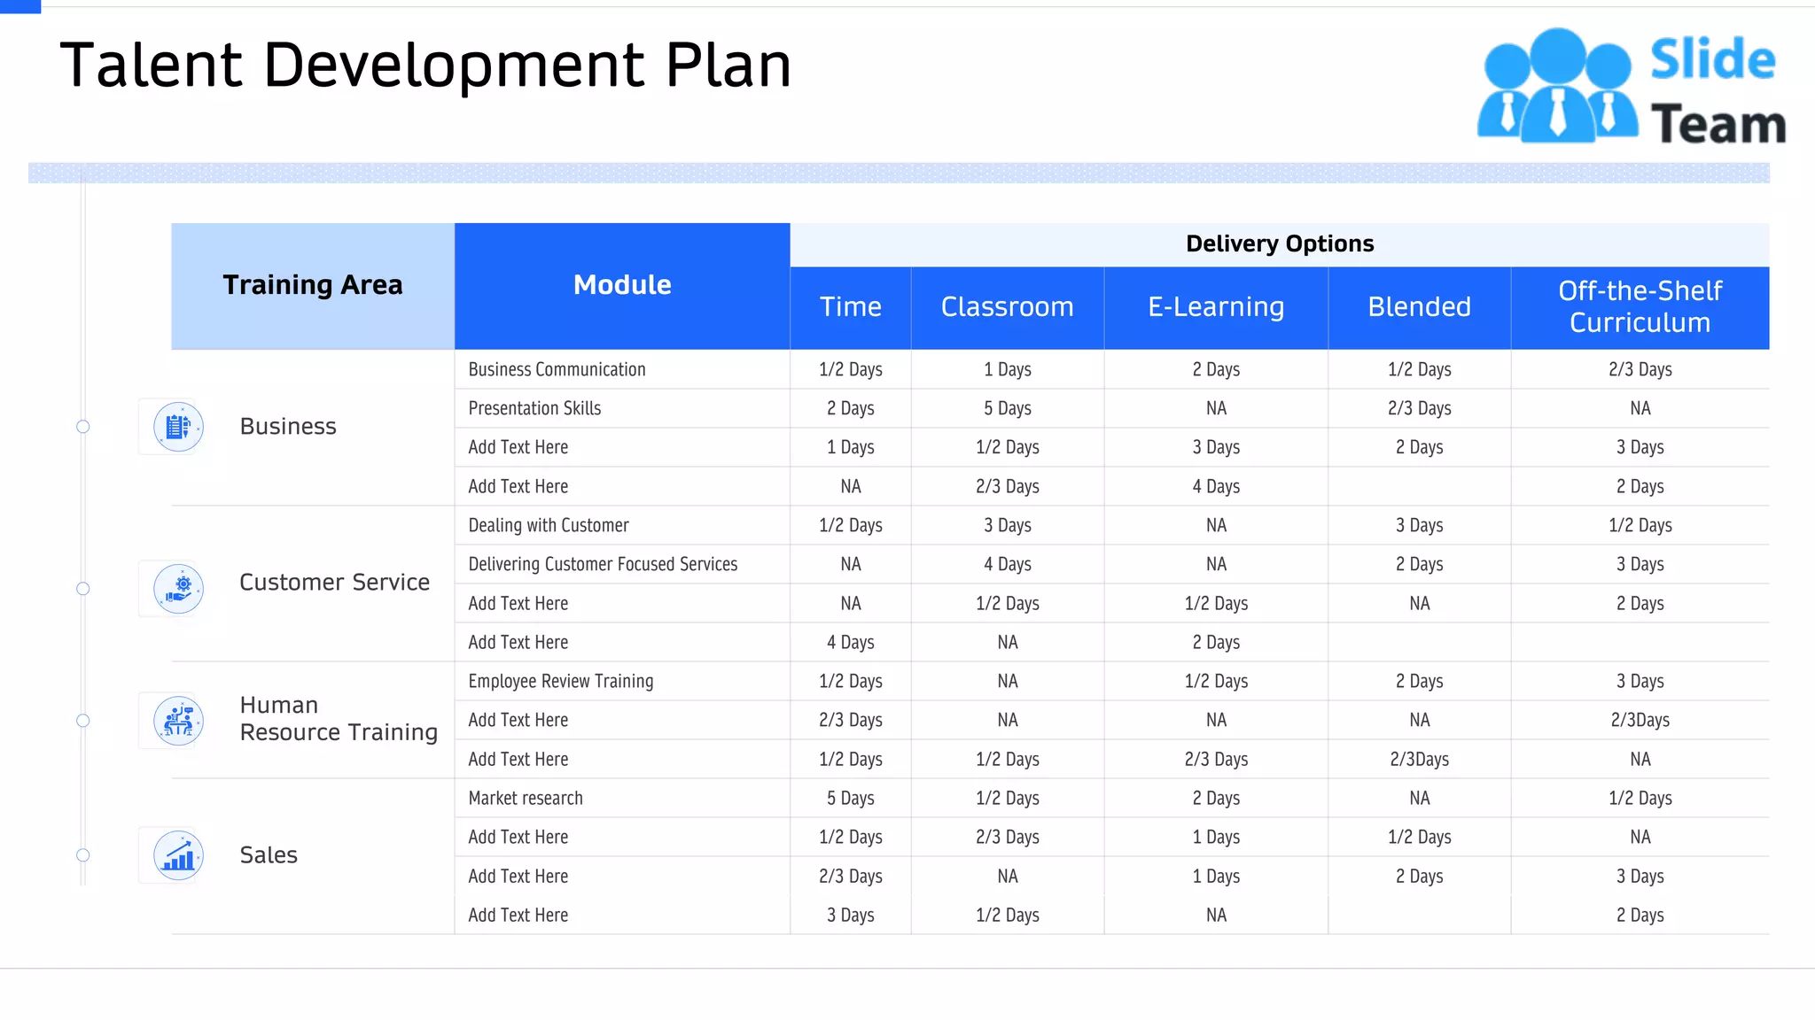Screen dimensions: 1815x1020
Task: Click the Module header cell
Action: click(x=622, y=286)
